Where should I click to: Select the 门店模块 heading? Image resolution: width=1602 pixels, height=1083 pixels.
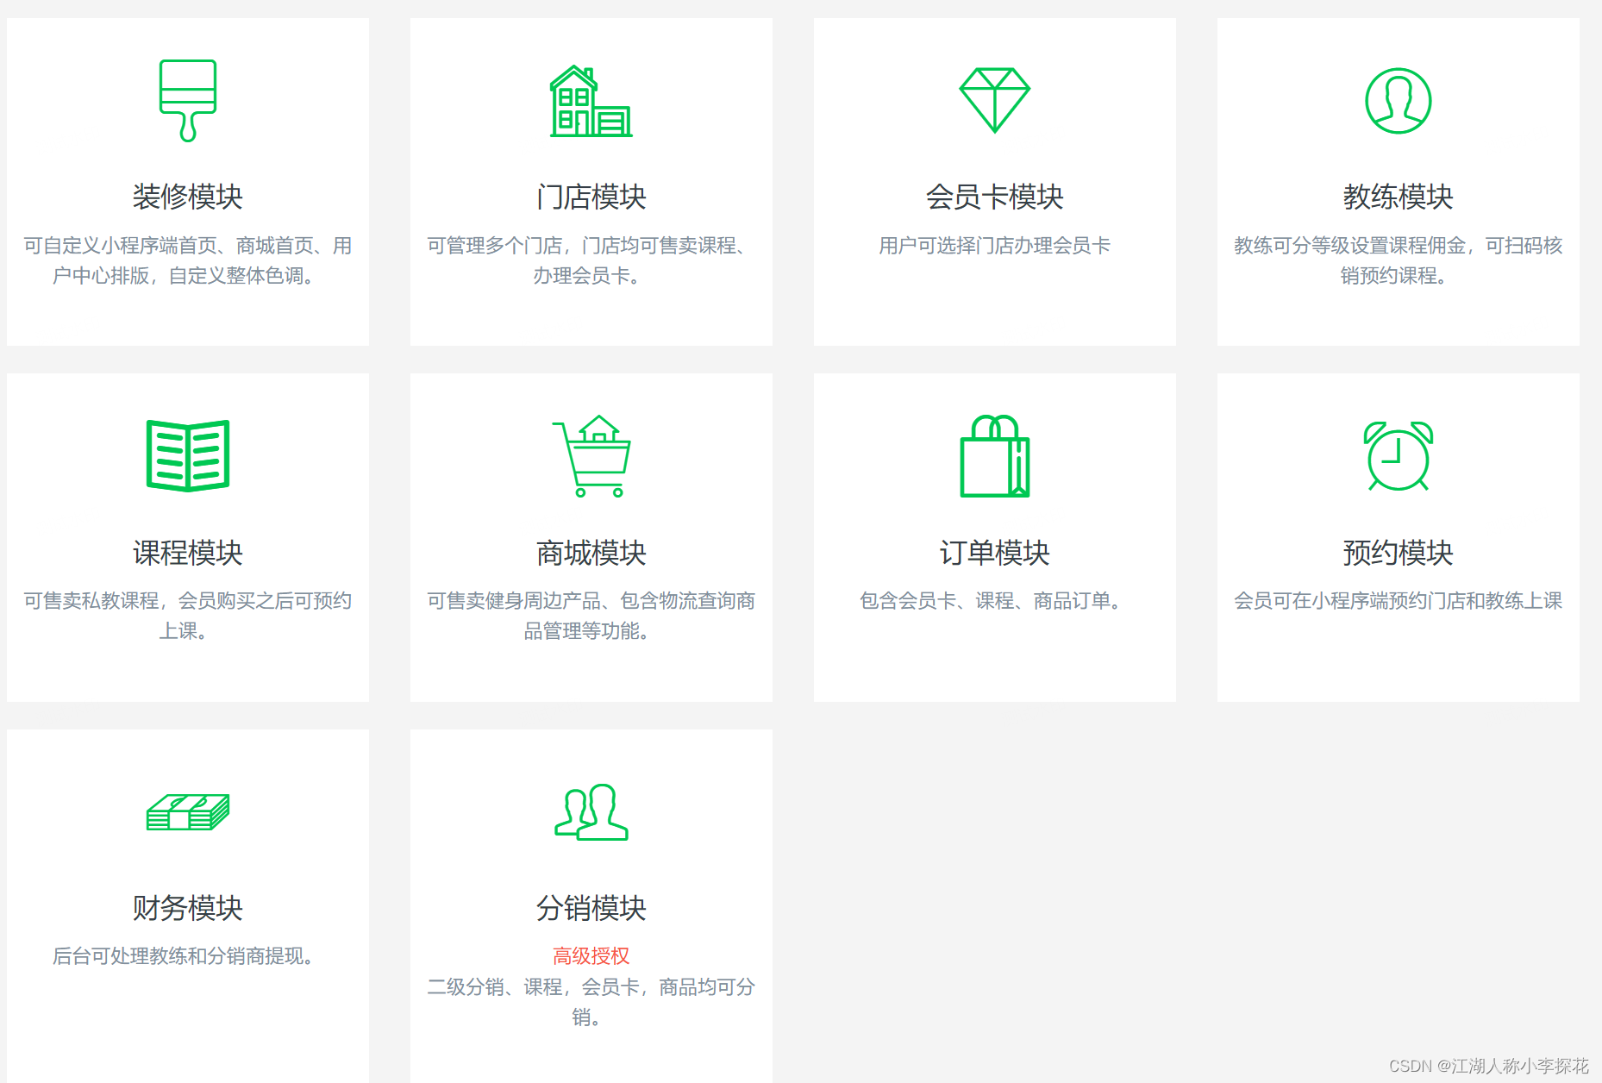point(591,197)
